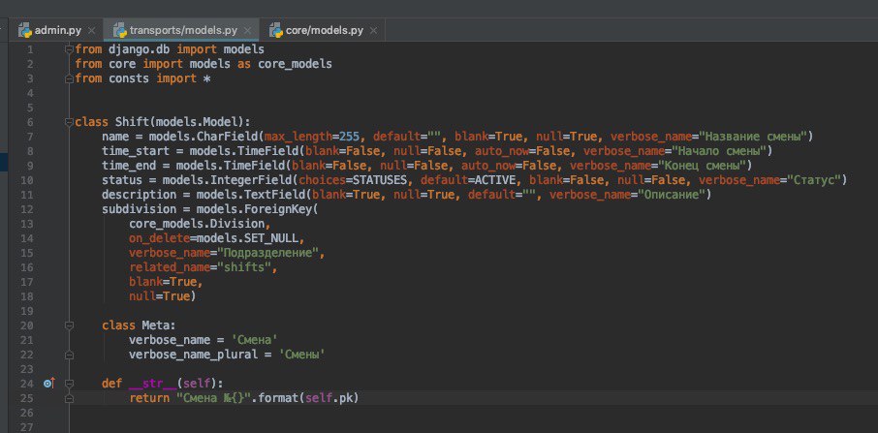Collapse the def __str__ fold marker

click(70, 384)
